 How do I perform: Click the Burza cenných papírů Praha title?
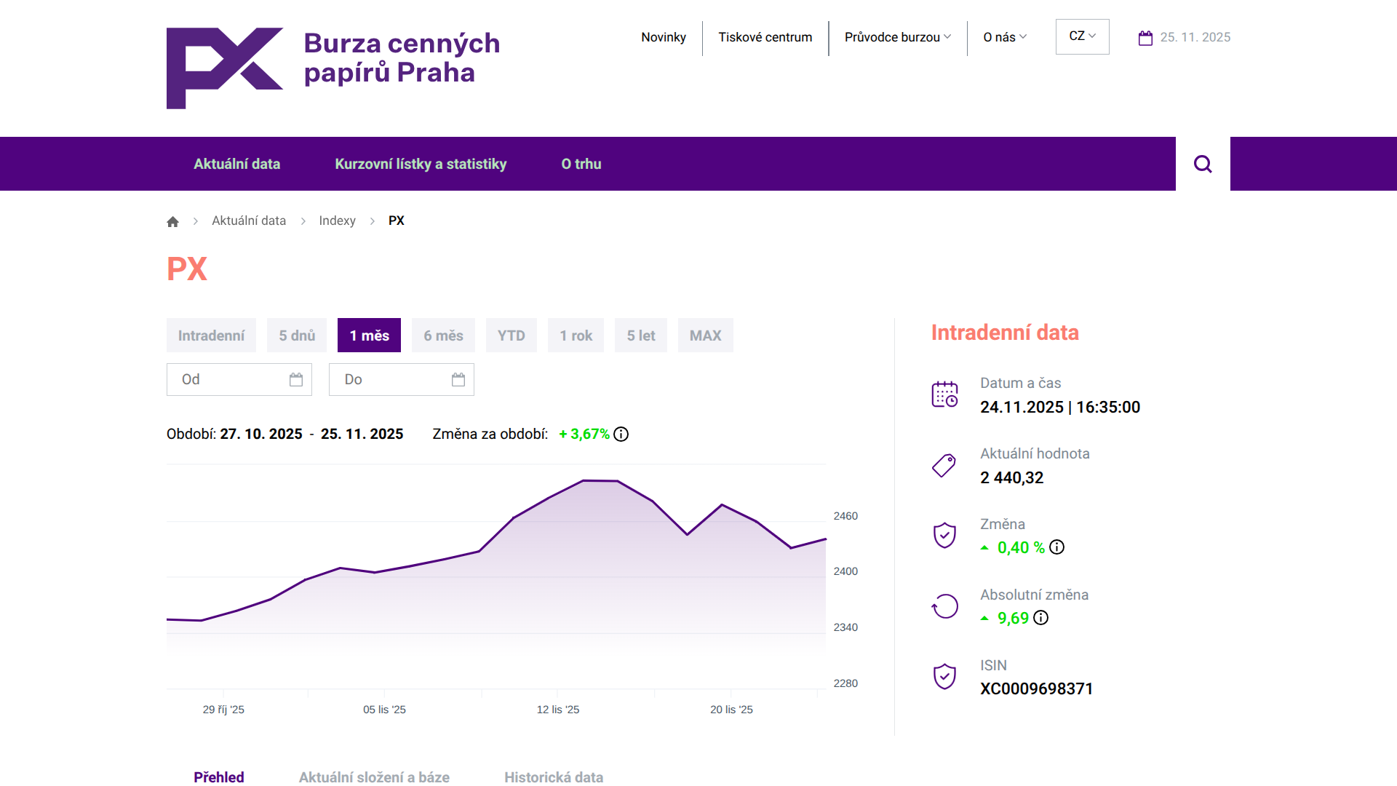[402, 57]
